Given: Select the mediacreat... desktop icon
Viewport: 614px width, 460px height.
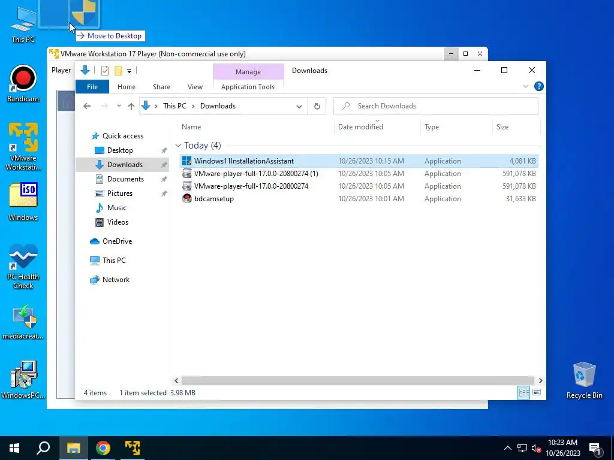Looking at the screenshot, I should tap(23, 322).
